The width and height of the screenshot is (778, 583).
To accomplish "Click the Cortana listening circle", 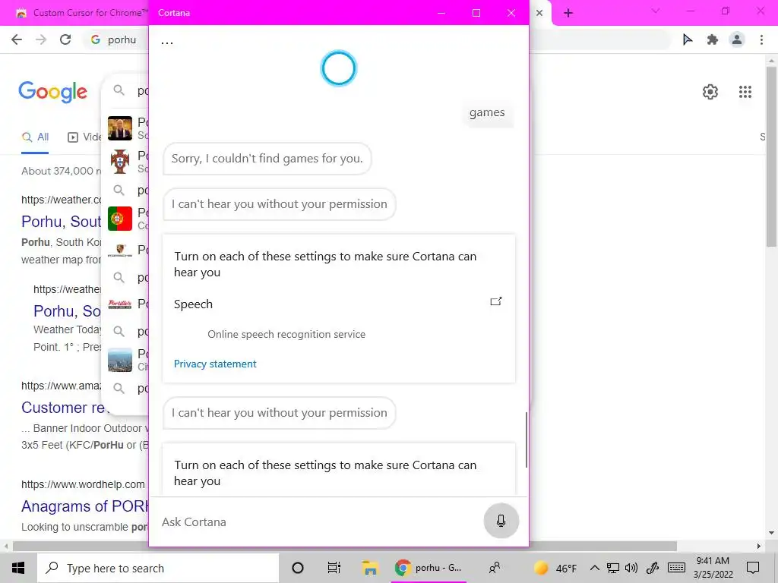I will 339,68.
